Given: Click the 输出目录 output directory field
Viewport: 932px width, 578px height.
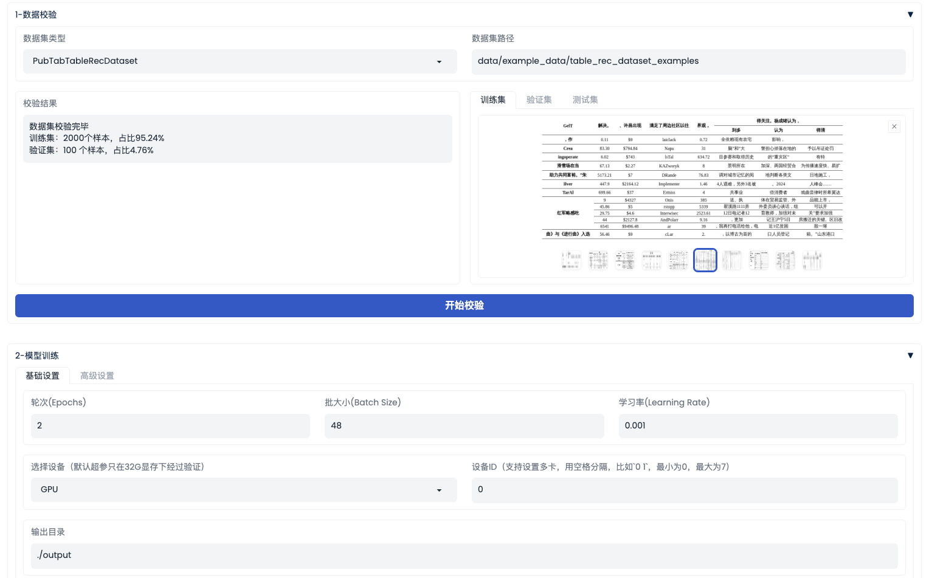Looking at the screenshot, I should tap(464, 555).
